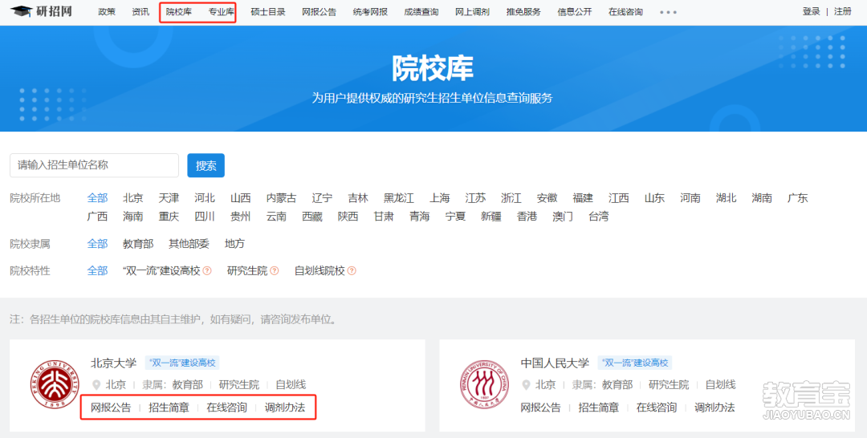Filter schools by 广东
Viewport: 867px width, 438px height.
797,197
